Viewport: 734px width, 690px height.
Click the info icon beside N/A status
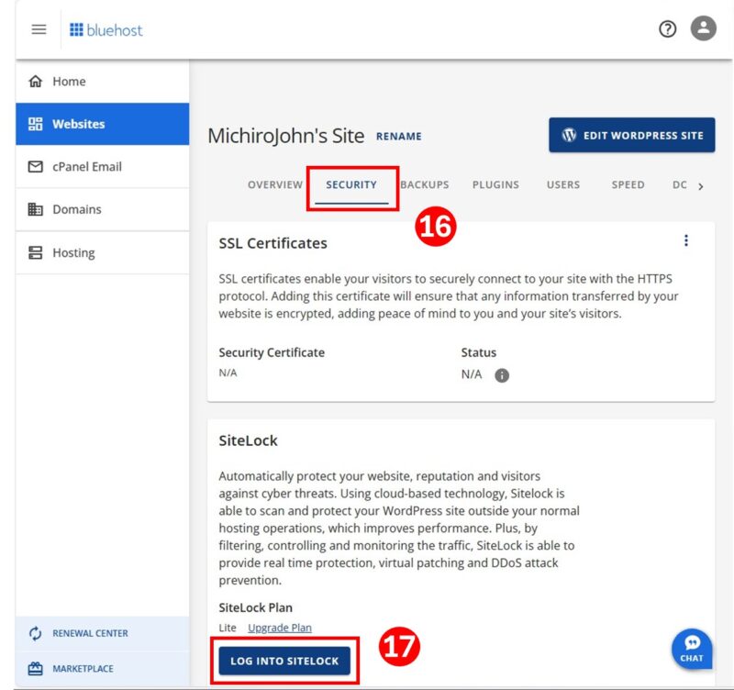(x=500, y=374)
